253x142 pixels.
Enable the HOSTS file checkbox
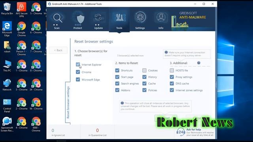[x=172, y=70]
